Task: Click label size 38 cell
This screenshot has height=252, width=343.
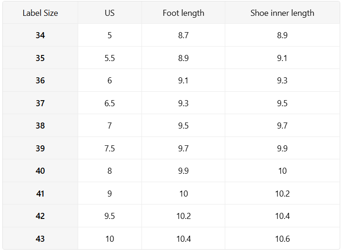Action: [40, 126]
